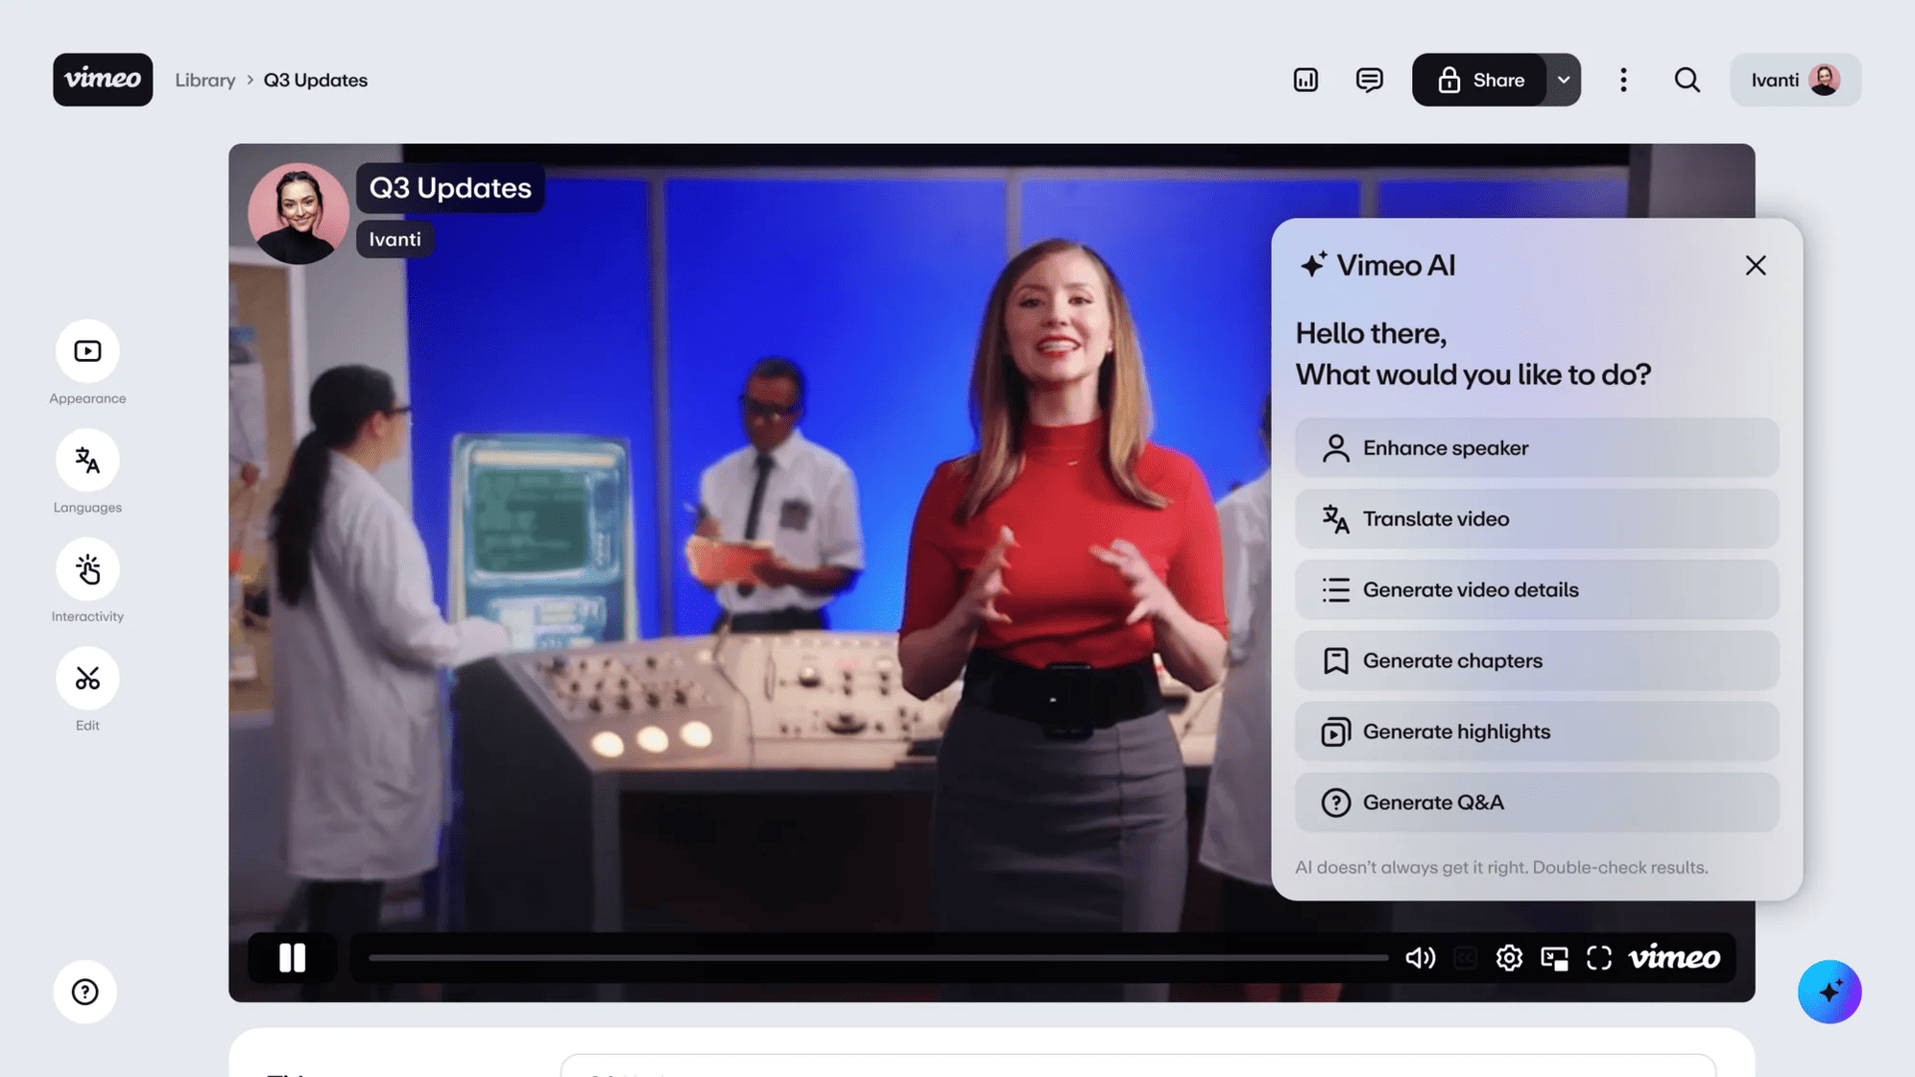This screenshot has width=1915, height=1077.
Task: Open the comments icon in header
Action: pyautogui.click(x=1369, y=80)
